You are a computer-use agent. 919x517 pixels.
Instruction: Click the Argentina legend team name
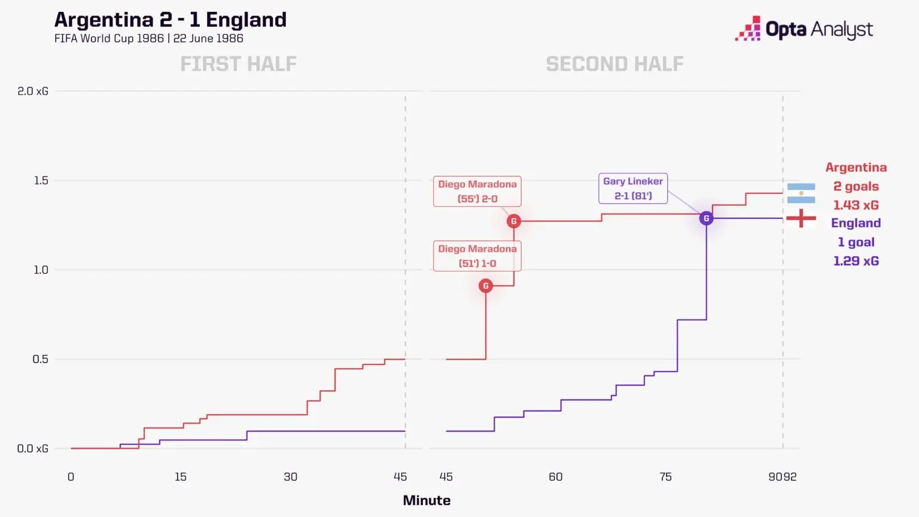856,168
